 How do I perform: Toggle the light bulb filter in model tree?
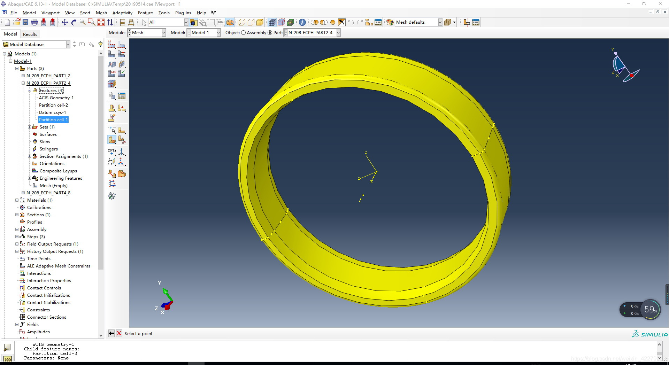tap(100, 44)
